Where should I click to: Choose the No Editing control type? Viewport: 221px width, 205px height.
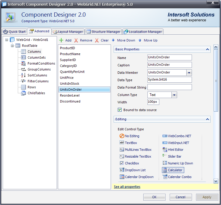[x=129, y=136]
